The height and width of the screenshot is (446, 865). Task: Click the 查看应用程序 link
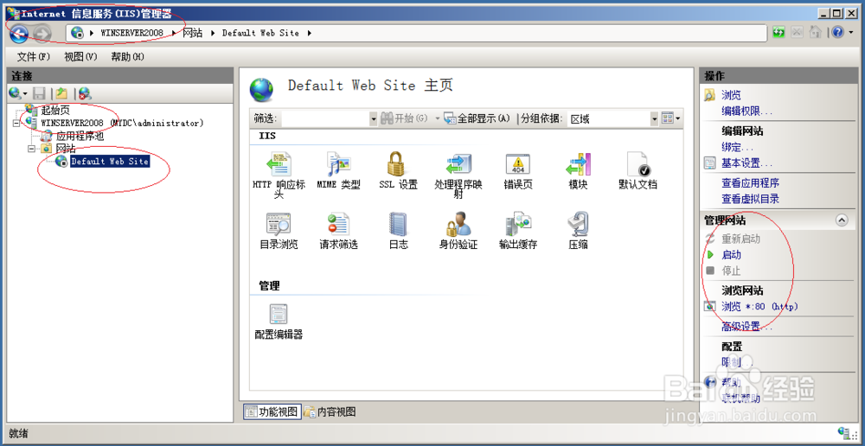[x=750, y=183]
